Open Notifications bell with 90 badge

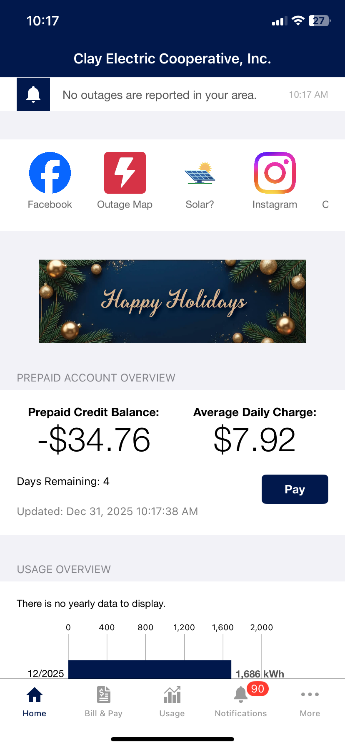point(241,695)
